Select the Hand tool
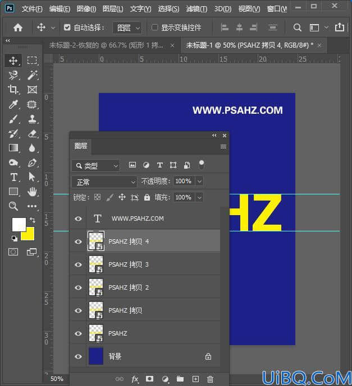This screenshot has width=352, height=386. click(32, 192)
